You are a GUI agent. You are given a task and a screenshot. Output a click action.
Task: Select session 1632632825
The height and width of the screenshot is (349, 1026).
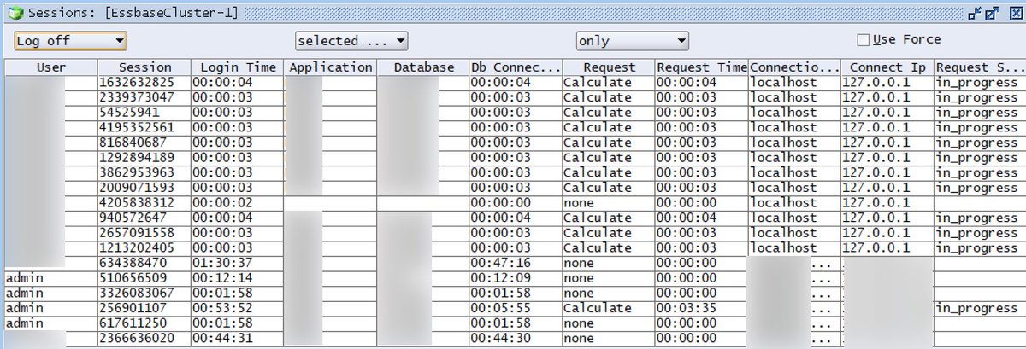click(x=136, y=83)
